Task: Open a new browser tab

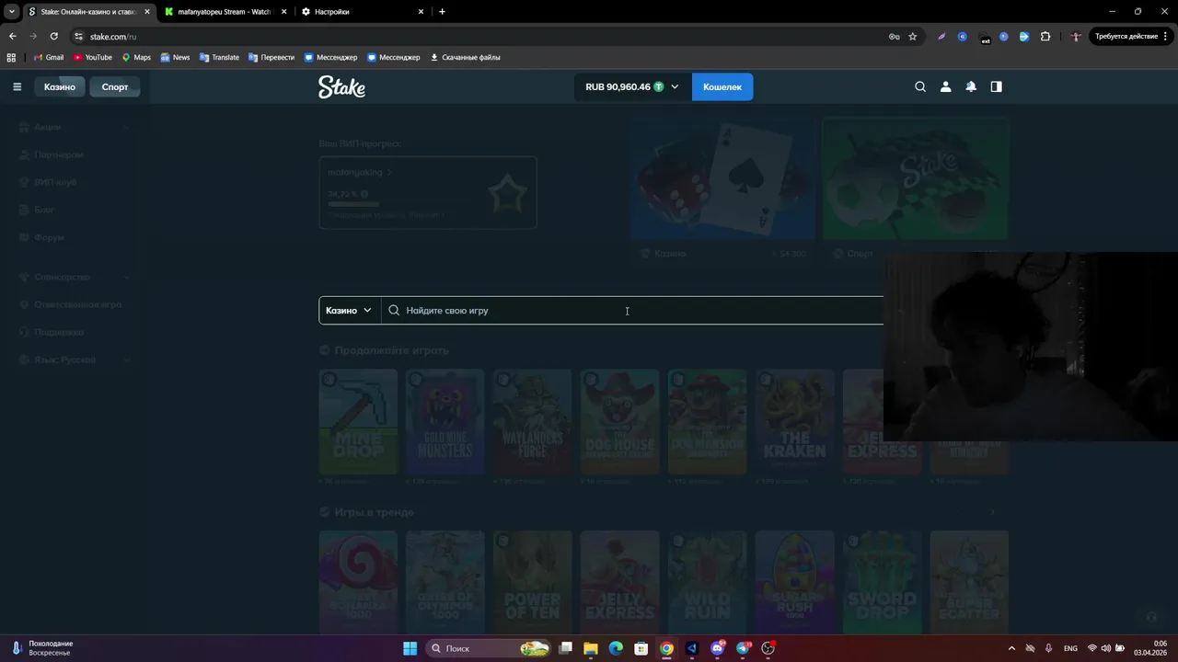Action: tap(442, 12)
